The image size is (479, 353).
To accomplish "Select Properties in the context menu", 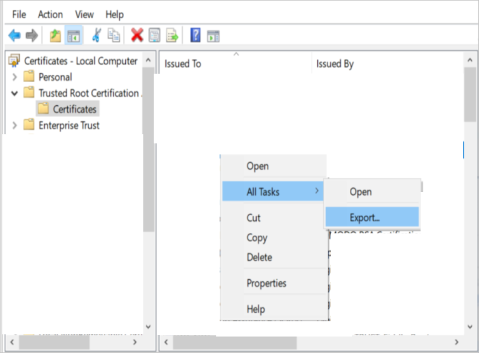I will click(267, 282).
